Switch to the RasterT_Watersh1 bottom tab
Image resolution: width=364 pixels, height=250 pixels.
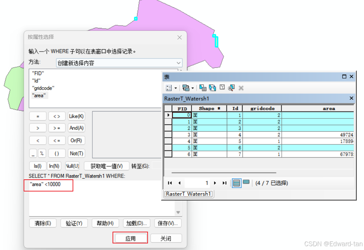(x=189, y=194)
